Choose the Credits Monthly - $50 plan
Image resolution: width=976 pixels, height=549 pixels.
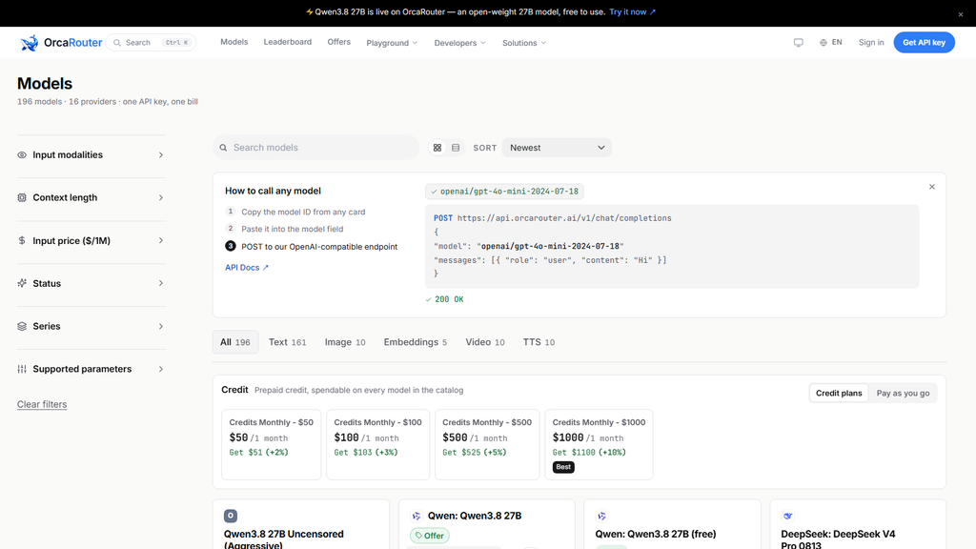coord(272,444)
